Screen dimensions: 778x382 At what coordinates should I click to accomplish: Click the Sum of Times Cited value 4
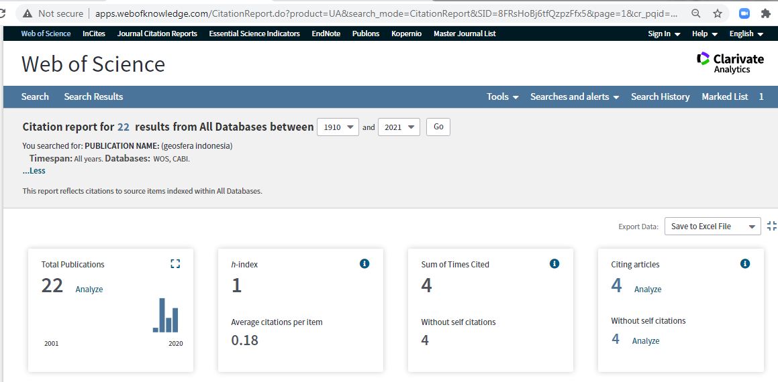[426, 285]
